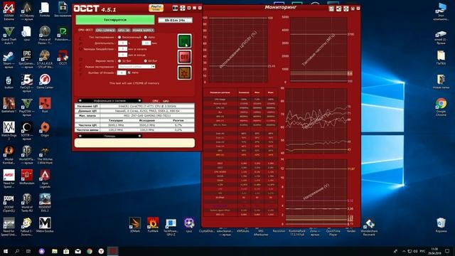455x256 pixels.
Task: Switch to the GPU:3D tab
Action: pos(124,30)
